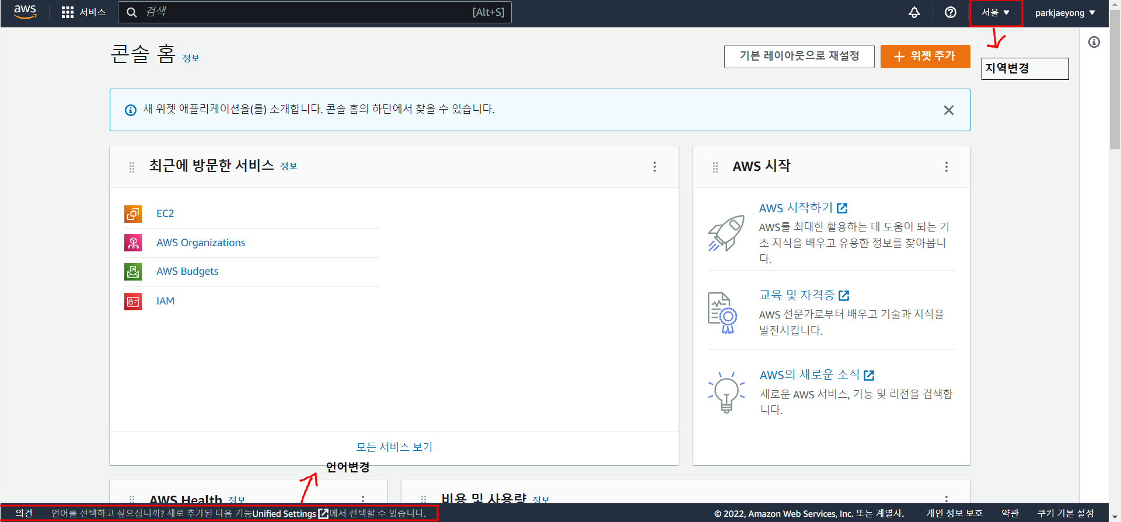The width and height of the screenshot is (1121, 522).
Task: Open the AWS Organizations link
Action: [x=201, y=243]
